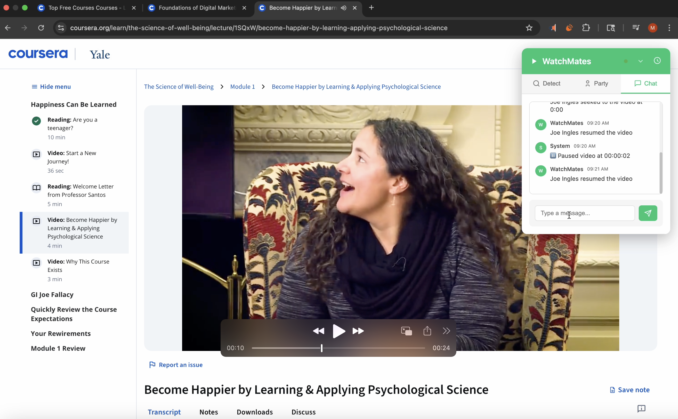Open Chrome three-dot menu
The image size is (678, 419).
point(669,28)
